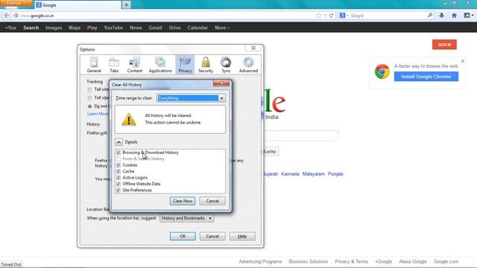The height and width of the screenshot is (268, 477).
Task: Click Cancel in the Options window
Action: [x=212, y=236]
